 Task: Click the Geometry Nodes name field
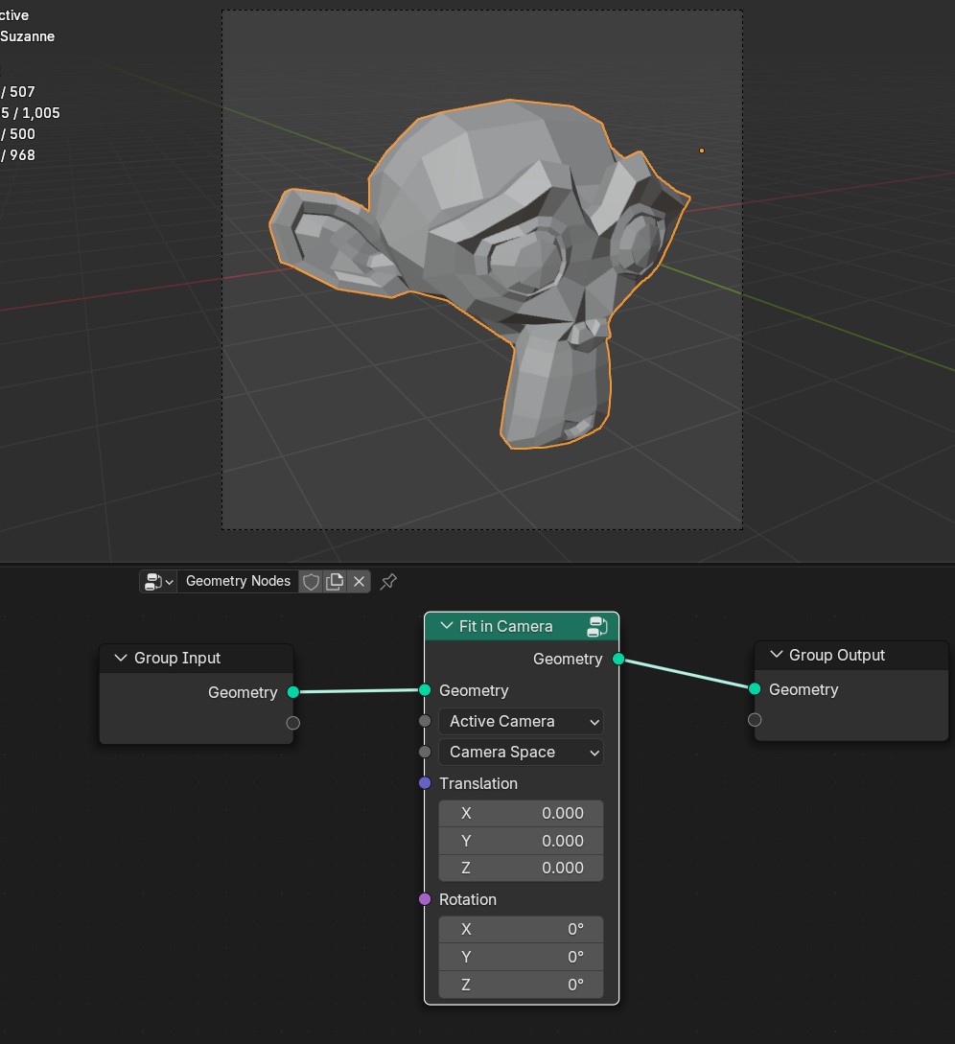click(238, 581)
